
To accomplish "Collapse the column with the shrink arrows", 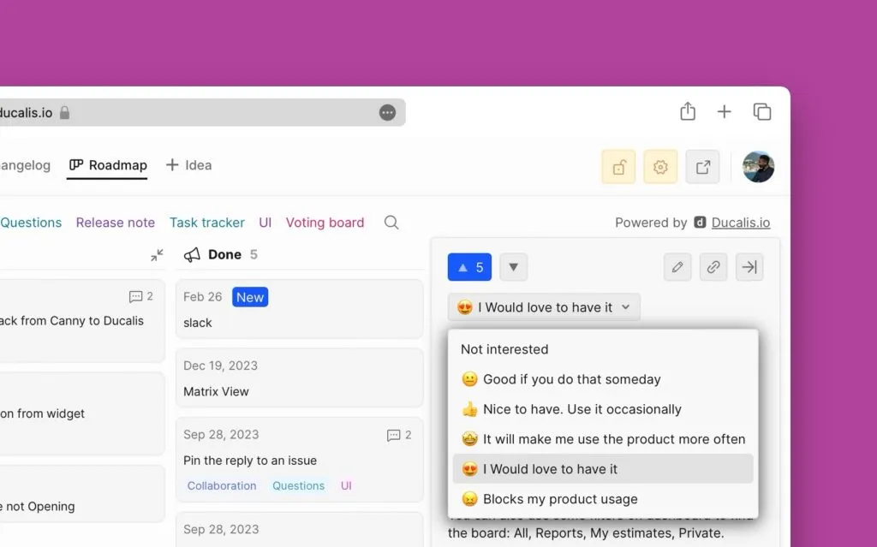I will coord(157,255).
